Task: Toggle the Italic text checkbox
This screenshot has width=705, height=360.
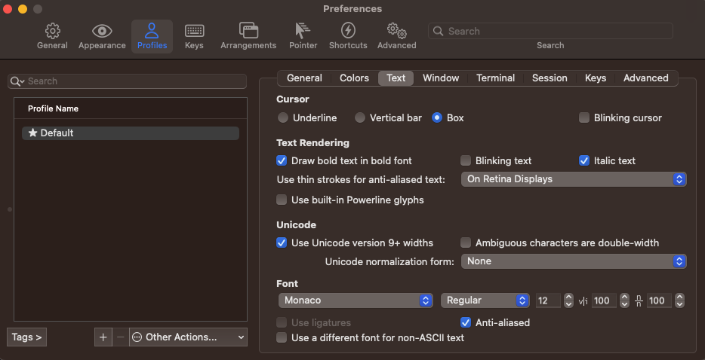Action: click(584, 160)
